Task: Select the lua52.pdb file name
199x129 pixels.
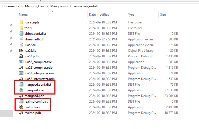Action: point(32,56)
